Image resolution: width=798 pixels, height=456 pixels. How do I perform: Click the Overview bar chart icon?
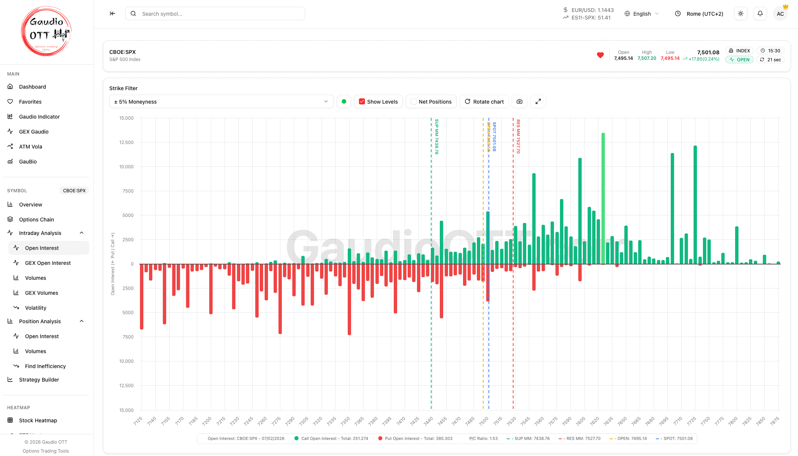pos(10,204)
